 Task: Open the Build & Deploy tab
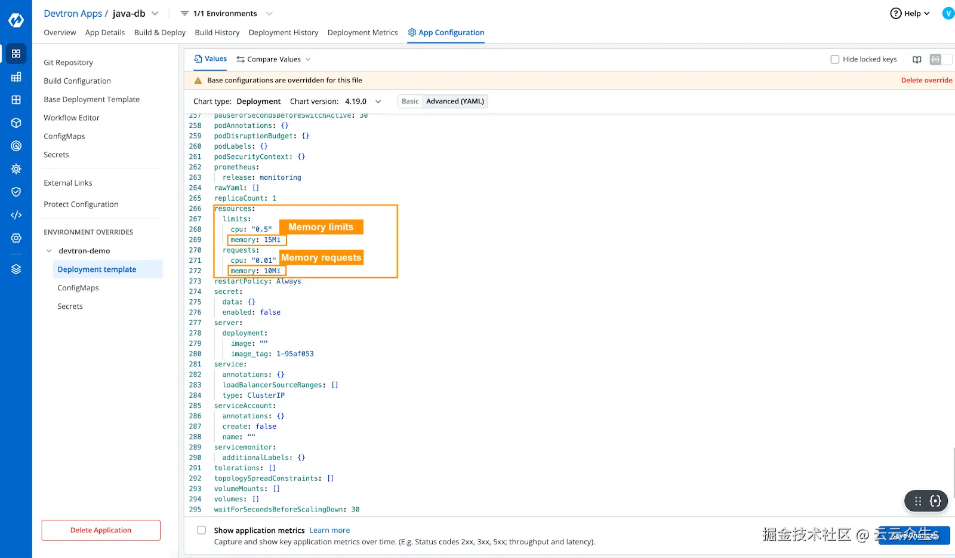point(159,32)
